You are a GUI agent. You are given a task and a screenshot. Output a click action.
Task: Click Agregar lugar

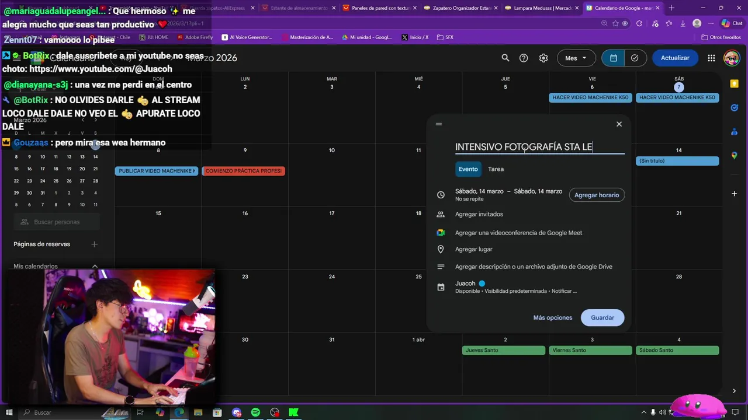(x=473, y=249)
